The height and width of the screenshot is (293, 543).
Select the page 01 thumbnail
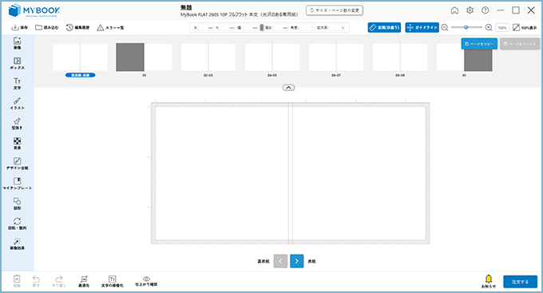tap(144, 57)
